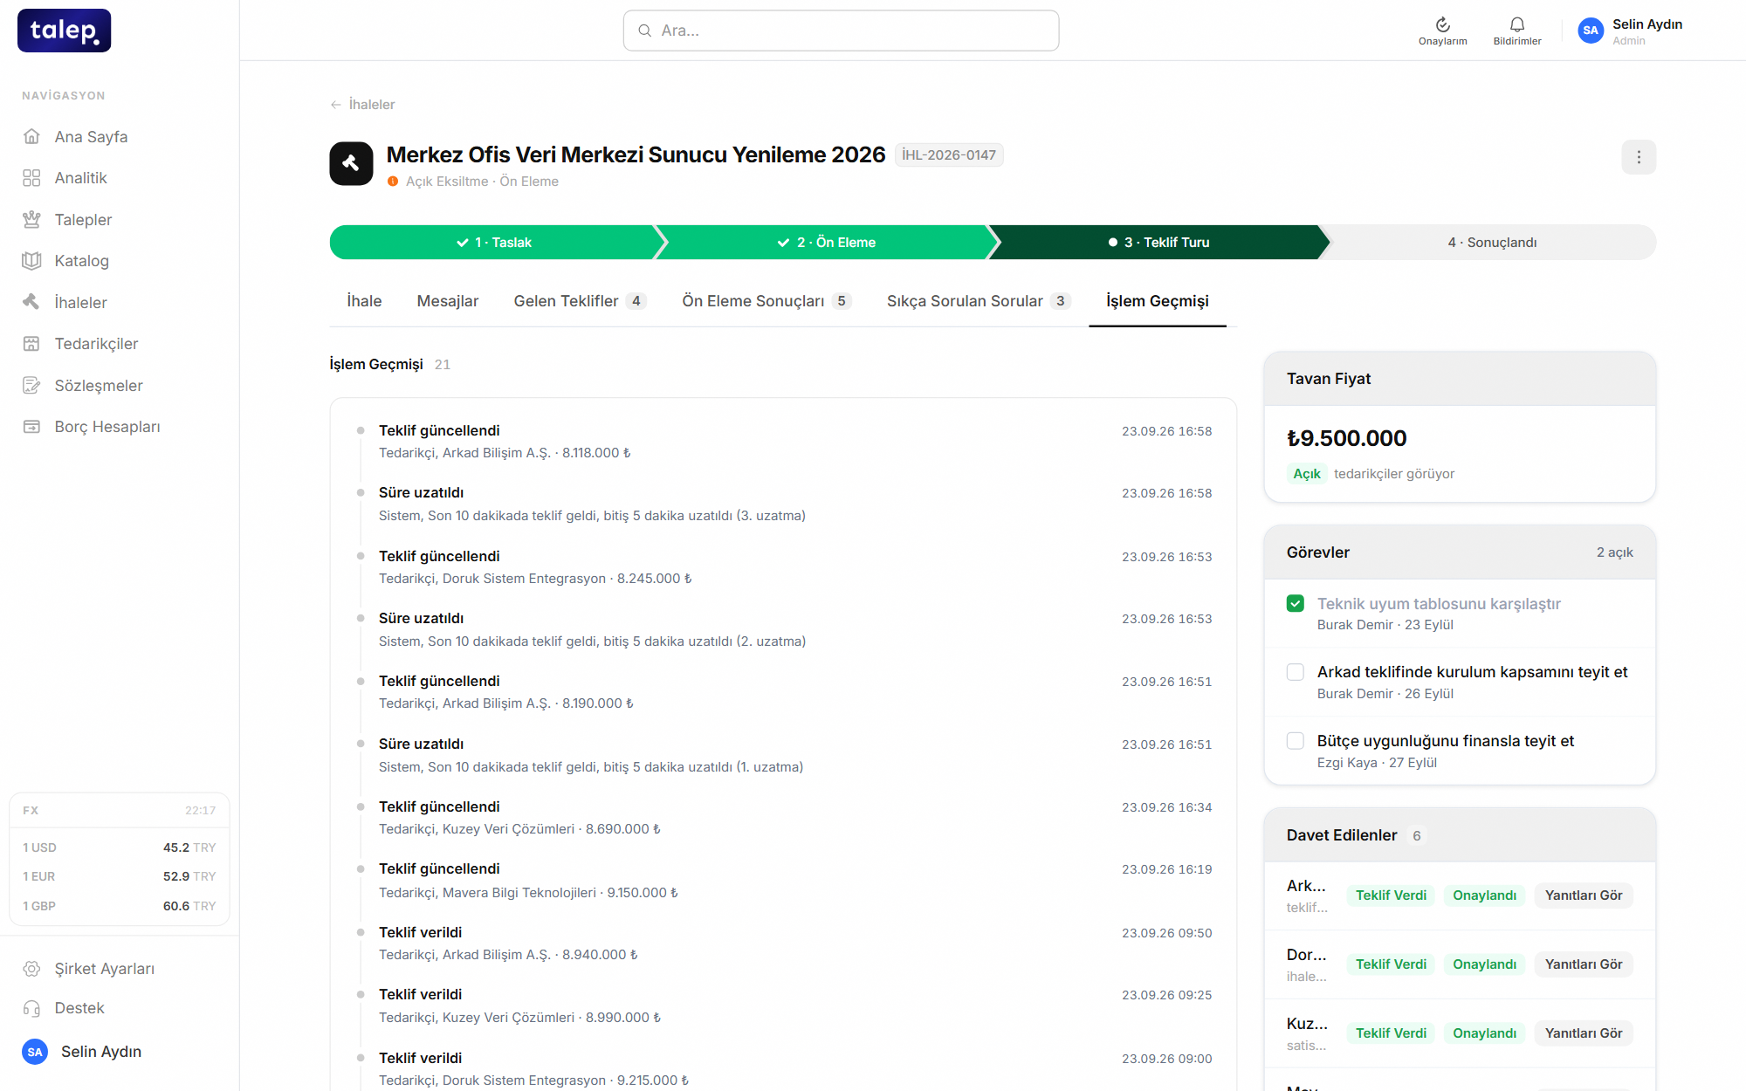Click the 2 · Ön Eleme stage
1746x1091 pixels.
(x=827, y=243)
